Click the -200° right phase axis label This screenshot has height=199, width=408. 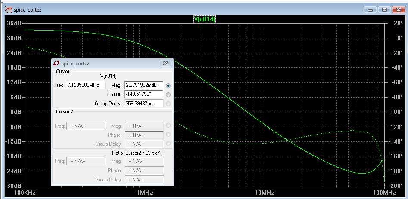click(x=396, y=186)
